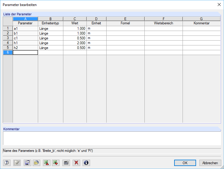Select row header 1
The width and height of the screenshot is (224, 169).
(x=8, y=28)
